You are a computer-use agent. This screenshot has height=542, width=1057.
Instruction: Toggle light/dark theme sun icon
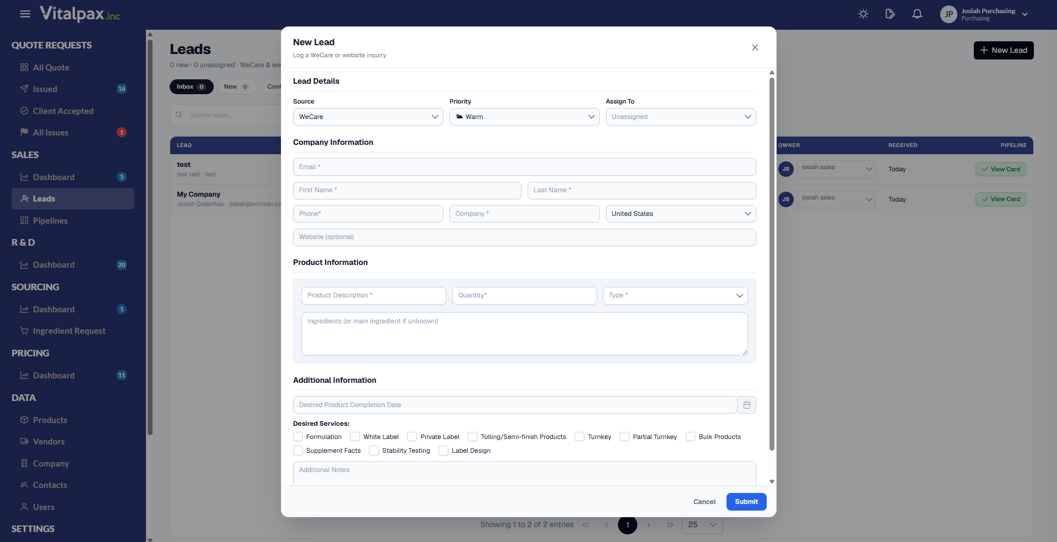pyautogui.click(x=863, y=14)
